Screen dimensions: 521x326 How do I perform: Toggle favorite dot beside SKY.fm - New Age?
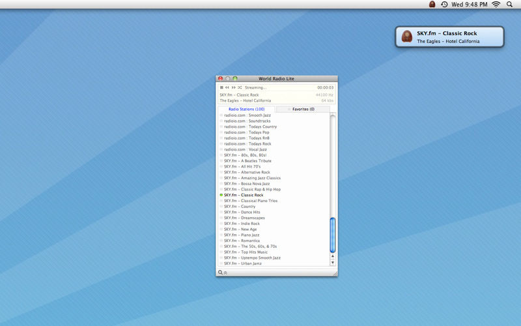(x=221, y=230)
